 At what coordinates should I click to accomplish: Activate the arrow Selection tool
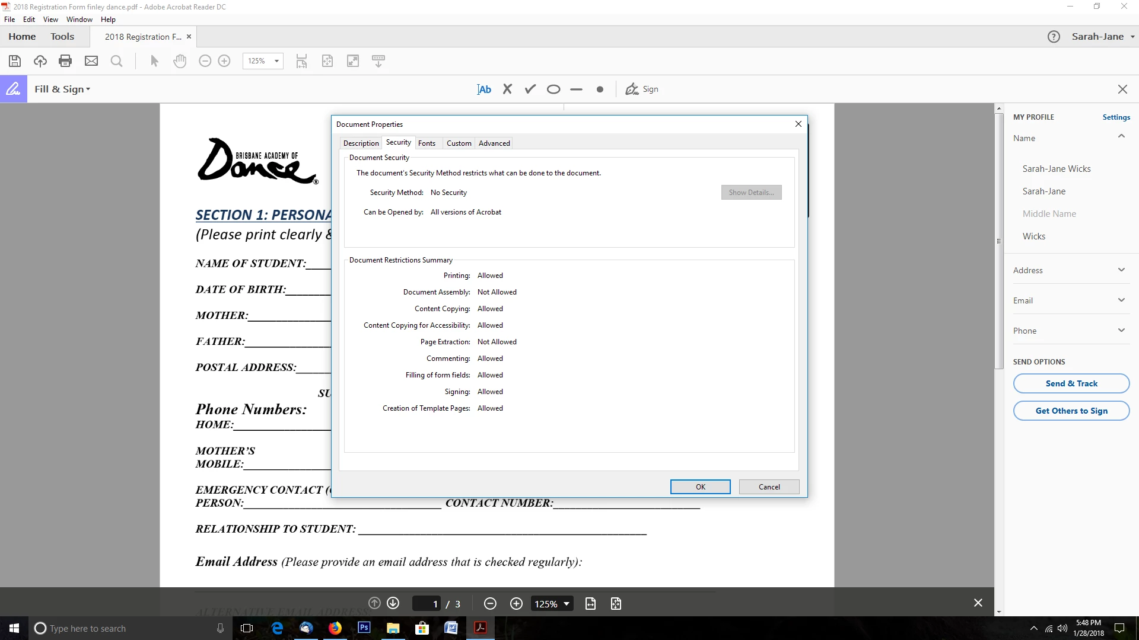tap(154, 61)
